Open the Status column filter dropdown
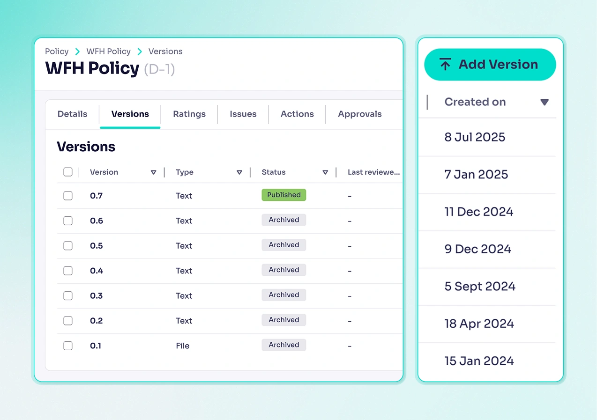597x420 pixels. [325, 172]
